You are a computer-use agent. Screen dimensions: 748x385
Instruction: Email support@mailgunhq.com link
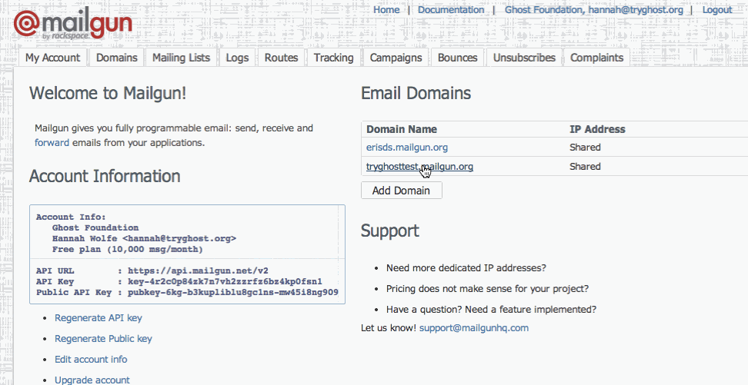point(474,328)
